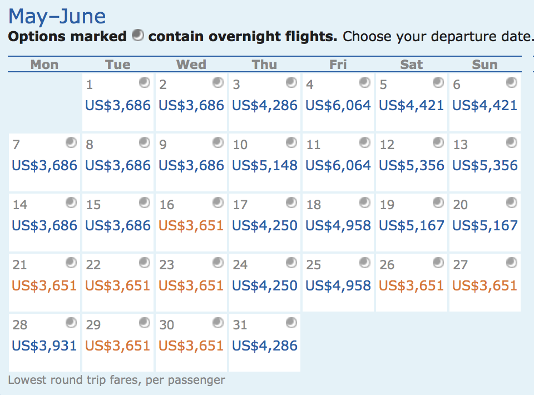Click the overnight flight icon on May 25
The height and width of the screenshot is (395, 534).
tap(365, 263)
